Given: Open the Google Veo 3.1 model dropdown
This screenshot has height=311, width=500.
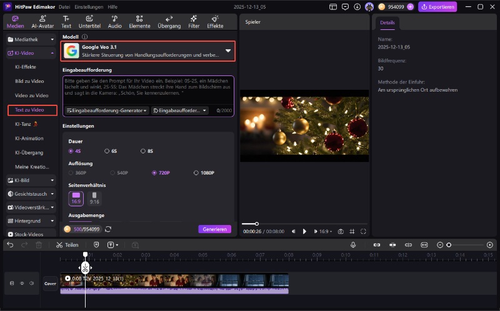Looking at the screenshot, I should pyautogui.click(x=148, y=51).
